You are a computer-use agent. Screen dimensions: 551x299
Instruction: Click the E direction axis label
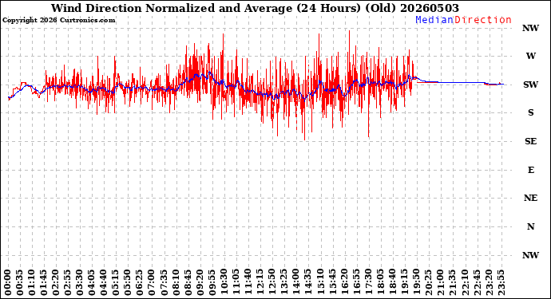(530, 170)
